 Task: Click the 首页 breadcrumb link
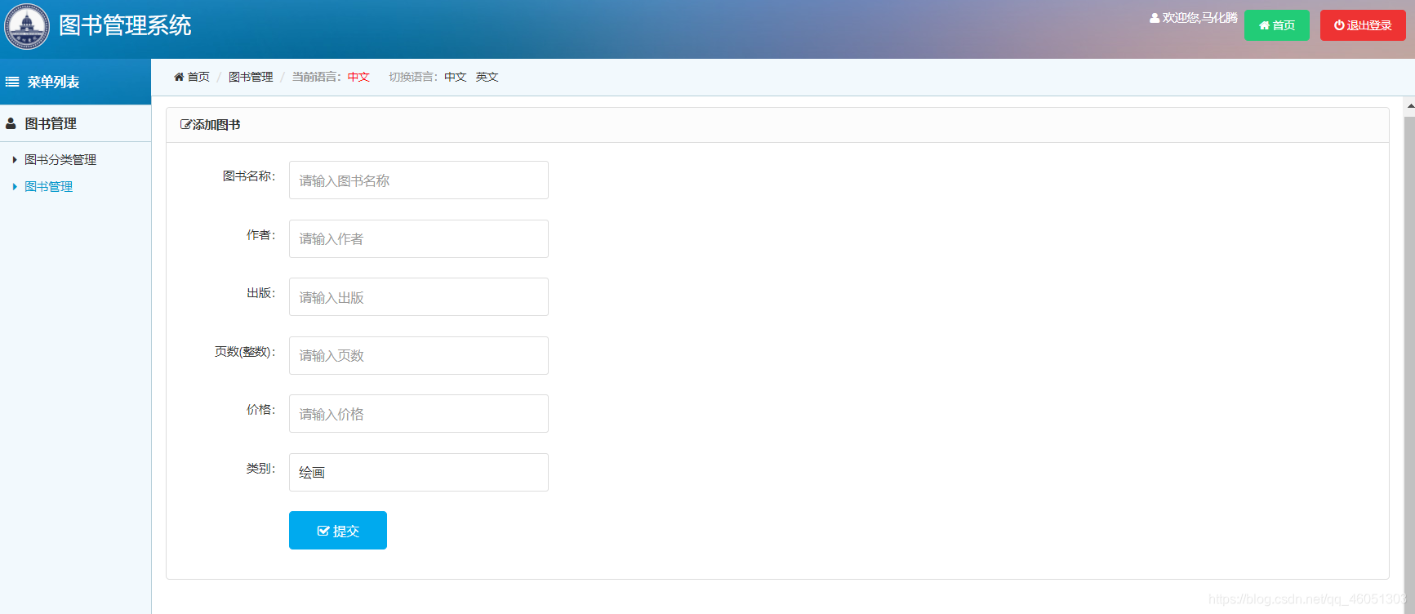click(198, 77)
